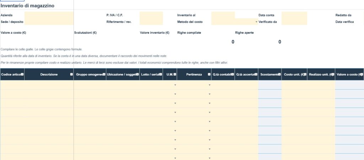The height and width of the screenshot is (160, 364).
Task: Open the Codice articolo column filter
Action: coord(22,74)
